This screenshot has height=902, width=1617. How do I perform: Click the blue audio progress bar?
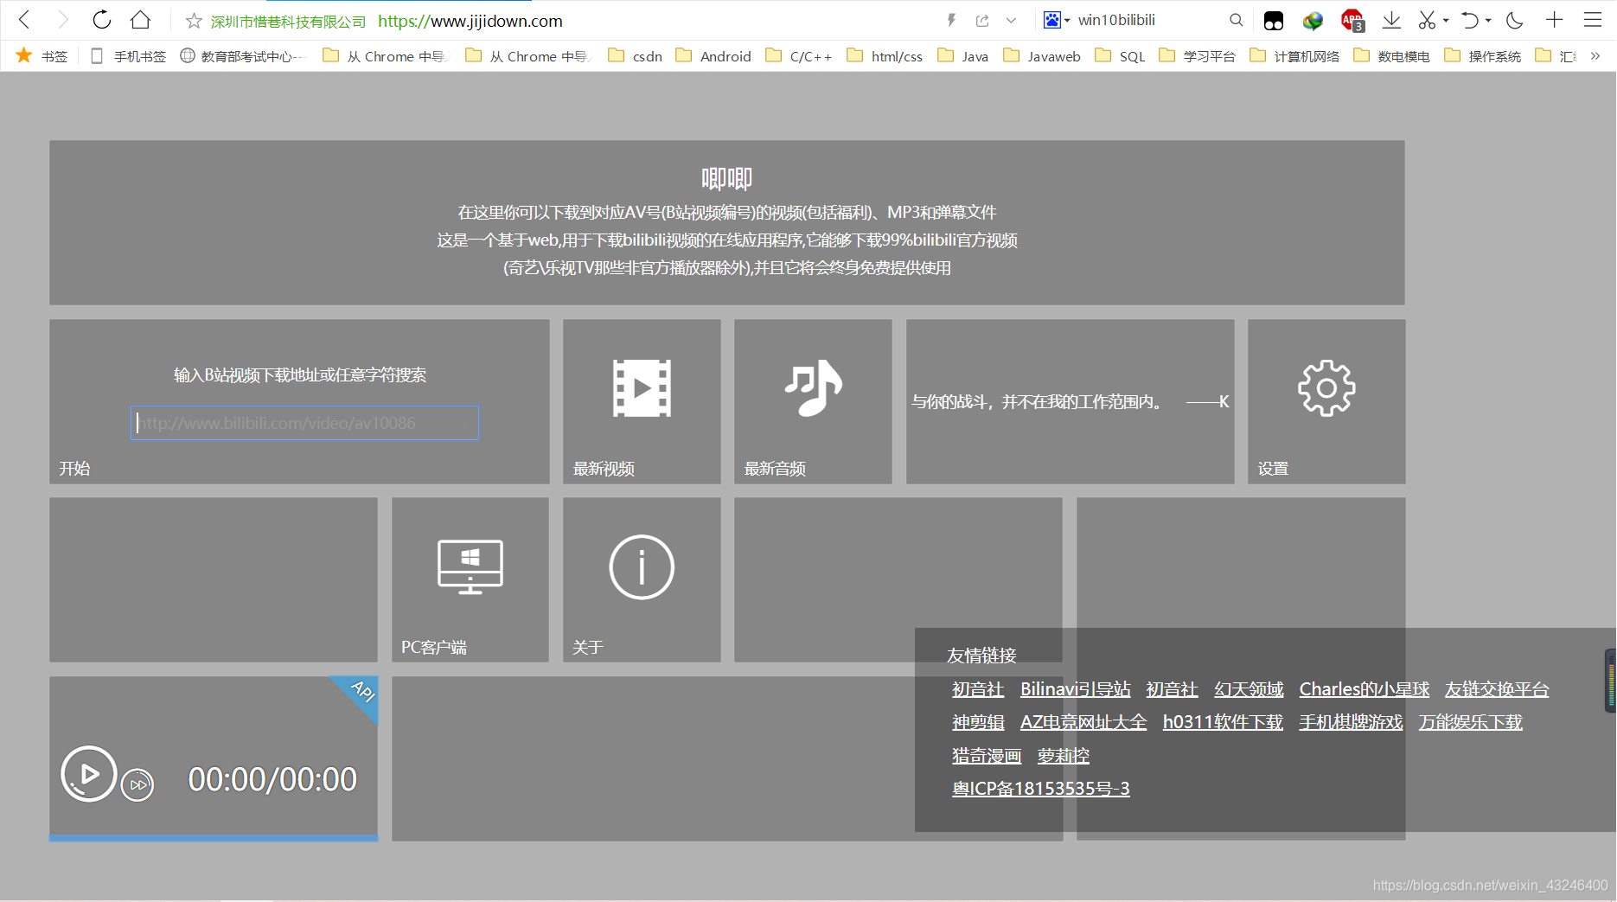click(214, 837)
